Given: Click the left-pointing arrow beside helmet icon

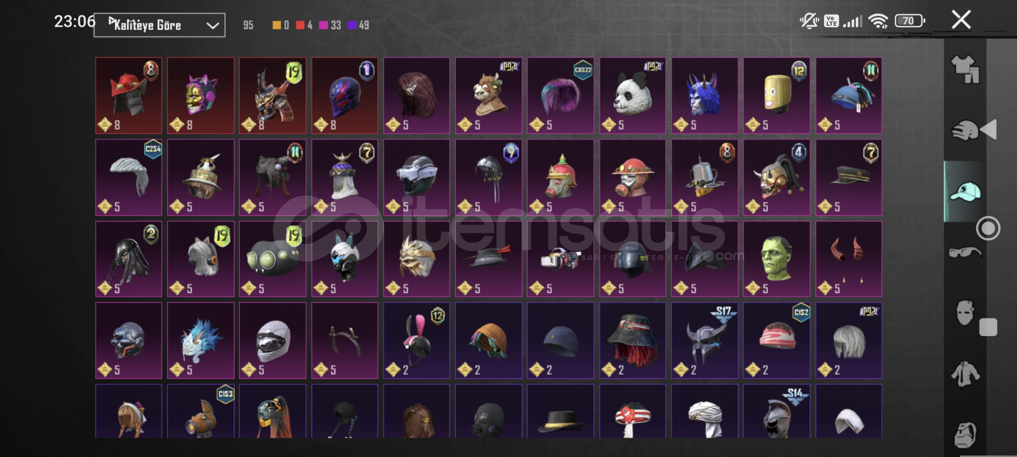Looking at the screenshot, I should (x=989, y=130).
